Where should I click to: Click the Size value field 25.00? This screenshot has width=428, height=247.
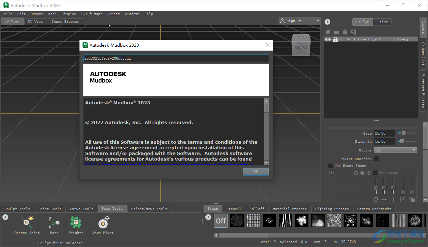coord(384,133)
